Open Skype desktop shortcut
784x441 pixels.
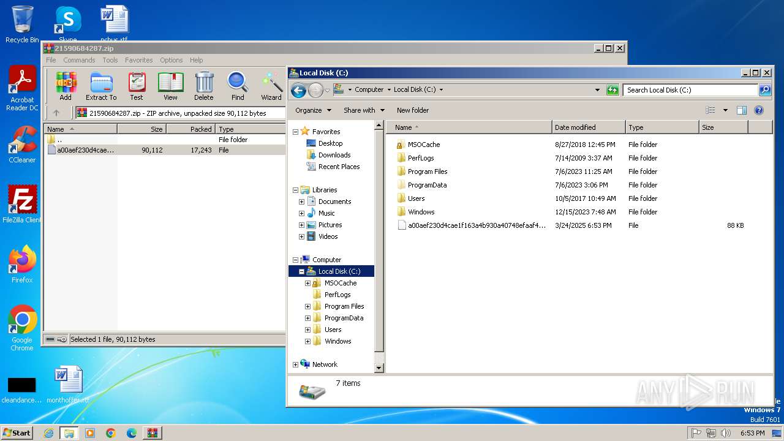67,23
